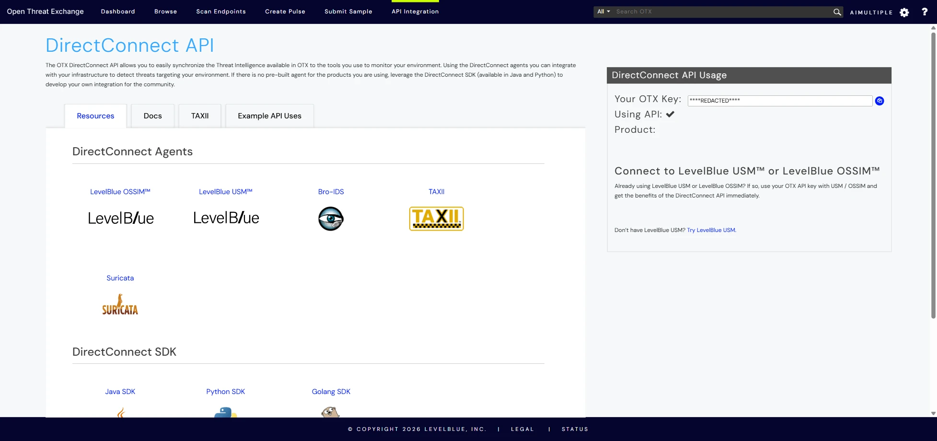This screenshot has width=937, height=441.
Task: Open the yellow TAXII logo
Action: tap(436, 219)
